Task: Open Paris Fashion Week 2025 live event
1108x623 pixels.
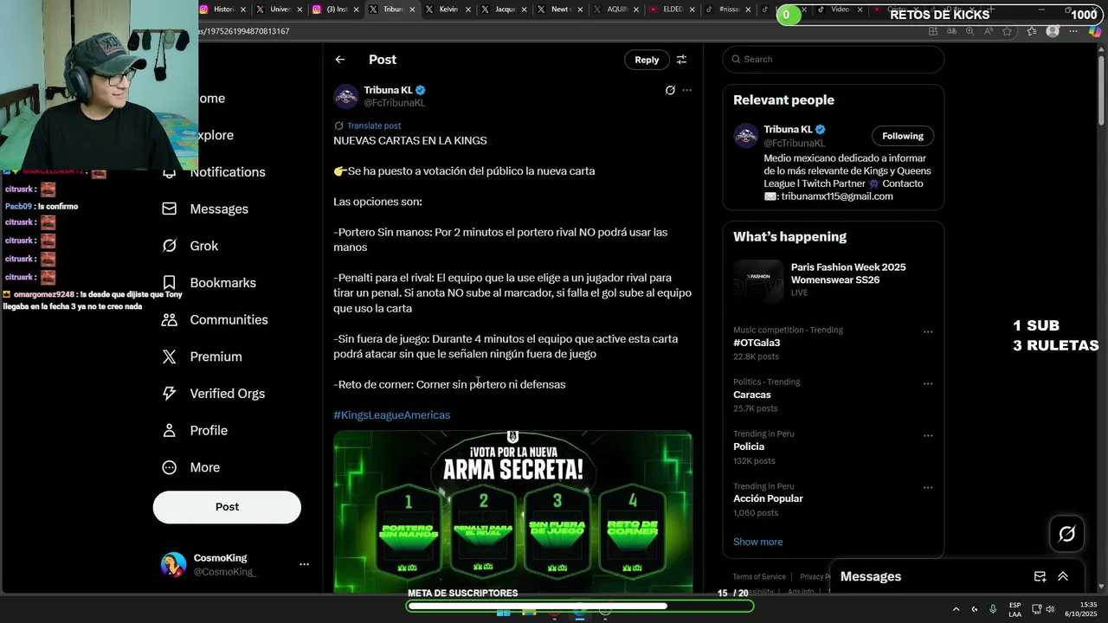Action: (x=832, y=279)
